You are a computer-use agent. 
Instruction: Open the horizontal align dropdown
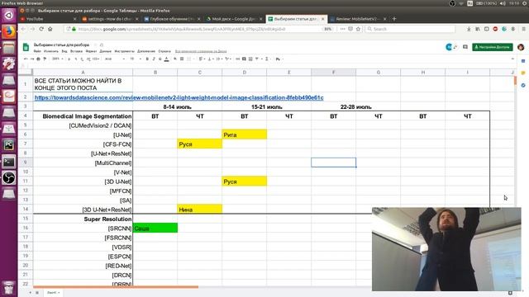pyautogui.click(x=202, y=59)
